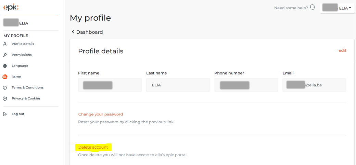This screenshot has width=356, height=165.
Task: Select Language in sidebar menu
Action: pos(20,66)
